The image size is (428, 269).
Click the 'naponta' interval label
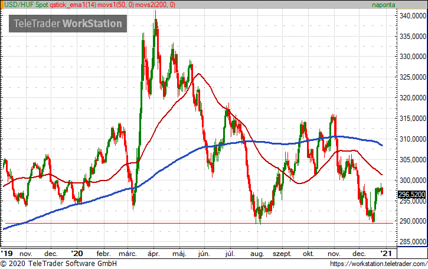384,5
